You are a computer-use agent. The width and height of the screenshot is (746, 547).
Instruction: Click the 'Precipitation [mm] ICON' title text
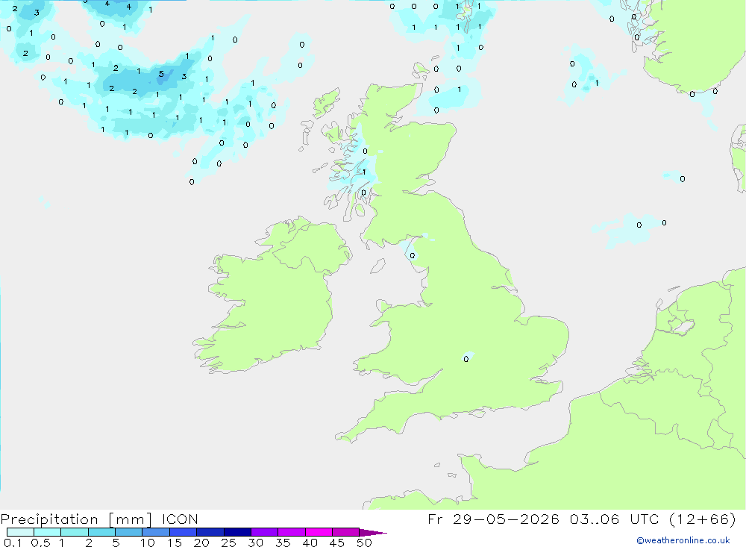pyautogui.click(x=99, y=519)
